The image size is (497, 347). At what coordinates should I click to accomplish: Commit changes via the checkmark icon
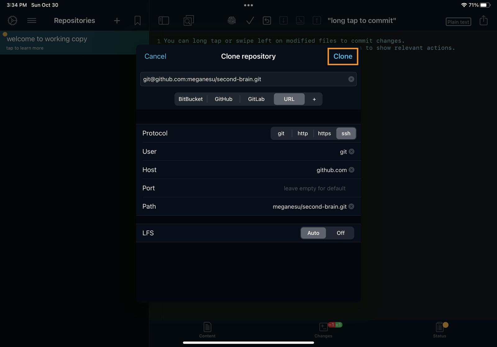pyautogui.click(x=249, y=20)
